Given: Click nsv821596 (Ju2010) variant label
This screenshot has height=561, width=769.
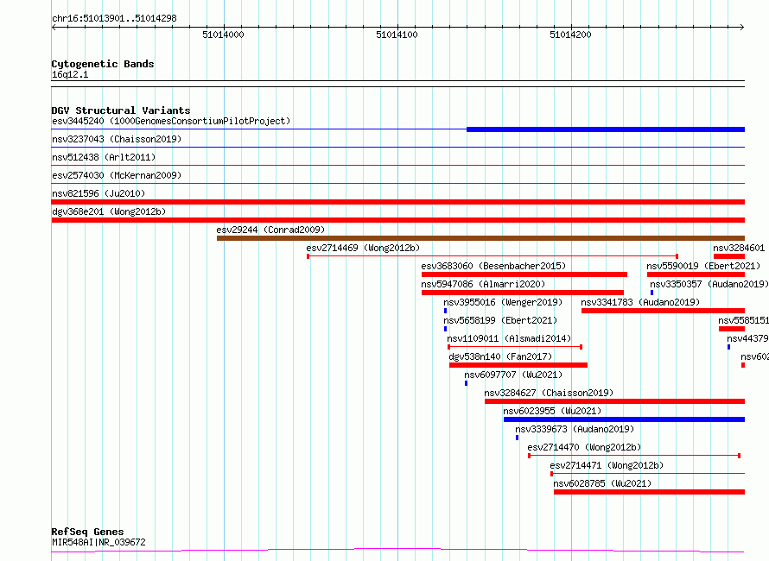Looking at the screenshot, I should coord(99,193).
